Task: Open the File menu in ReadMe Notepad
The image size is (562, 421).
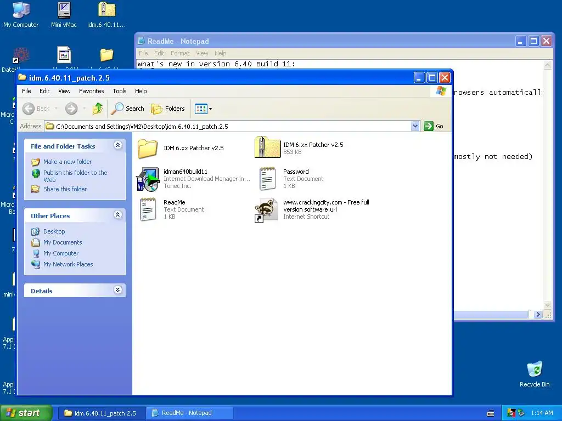Action: tap(143, 53)
